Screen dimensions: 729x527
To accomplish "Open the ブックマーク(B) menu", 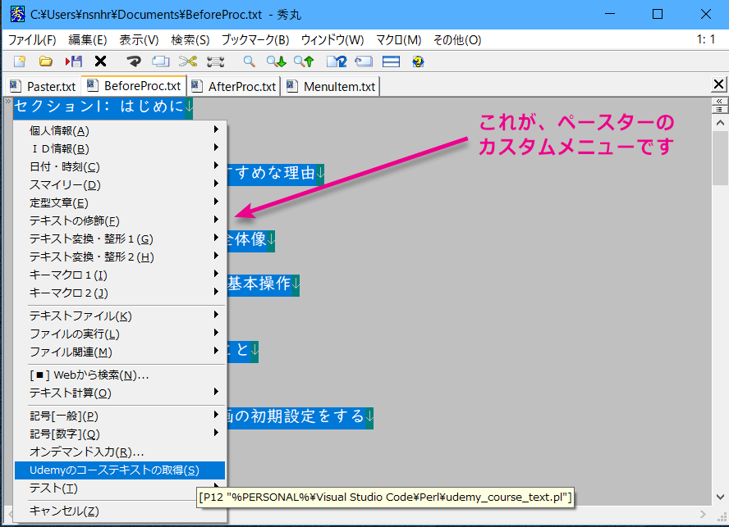I will pos(255,40).
